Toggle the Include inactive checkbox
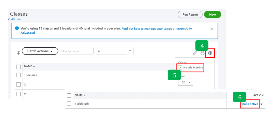The image size is (274, 124). 180,68
